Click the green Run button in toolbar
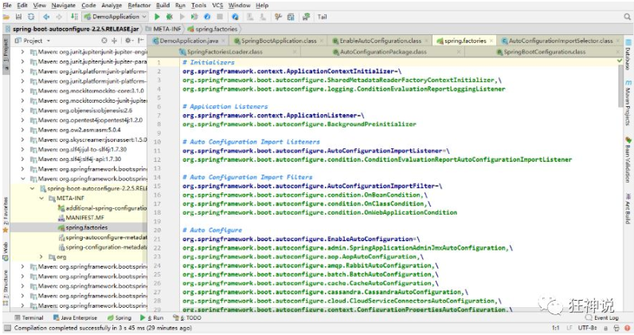The width and height of the screenshot is (634, 335). coord(158,16)
